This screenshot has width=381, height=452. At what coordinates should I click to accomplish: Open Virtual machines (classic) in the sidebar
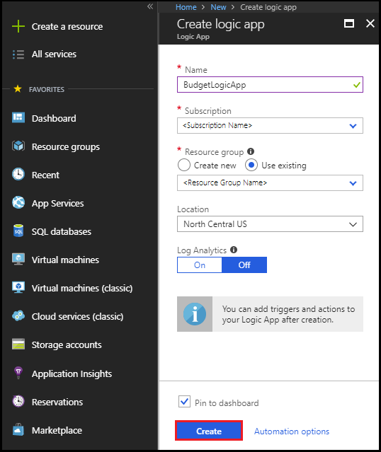click(82, 289)
